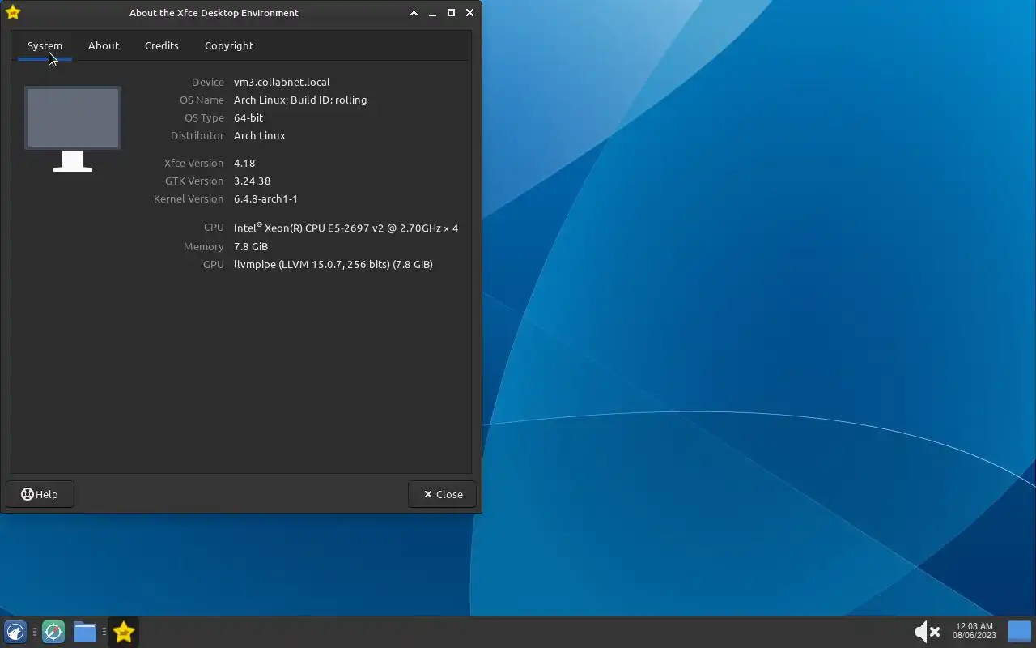
Task: Click the OS Type value 64-bit
Action: [x=248, y=117]
